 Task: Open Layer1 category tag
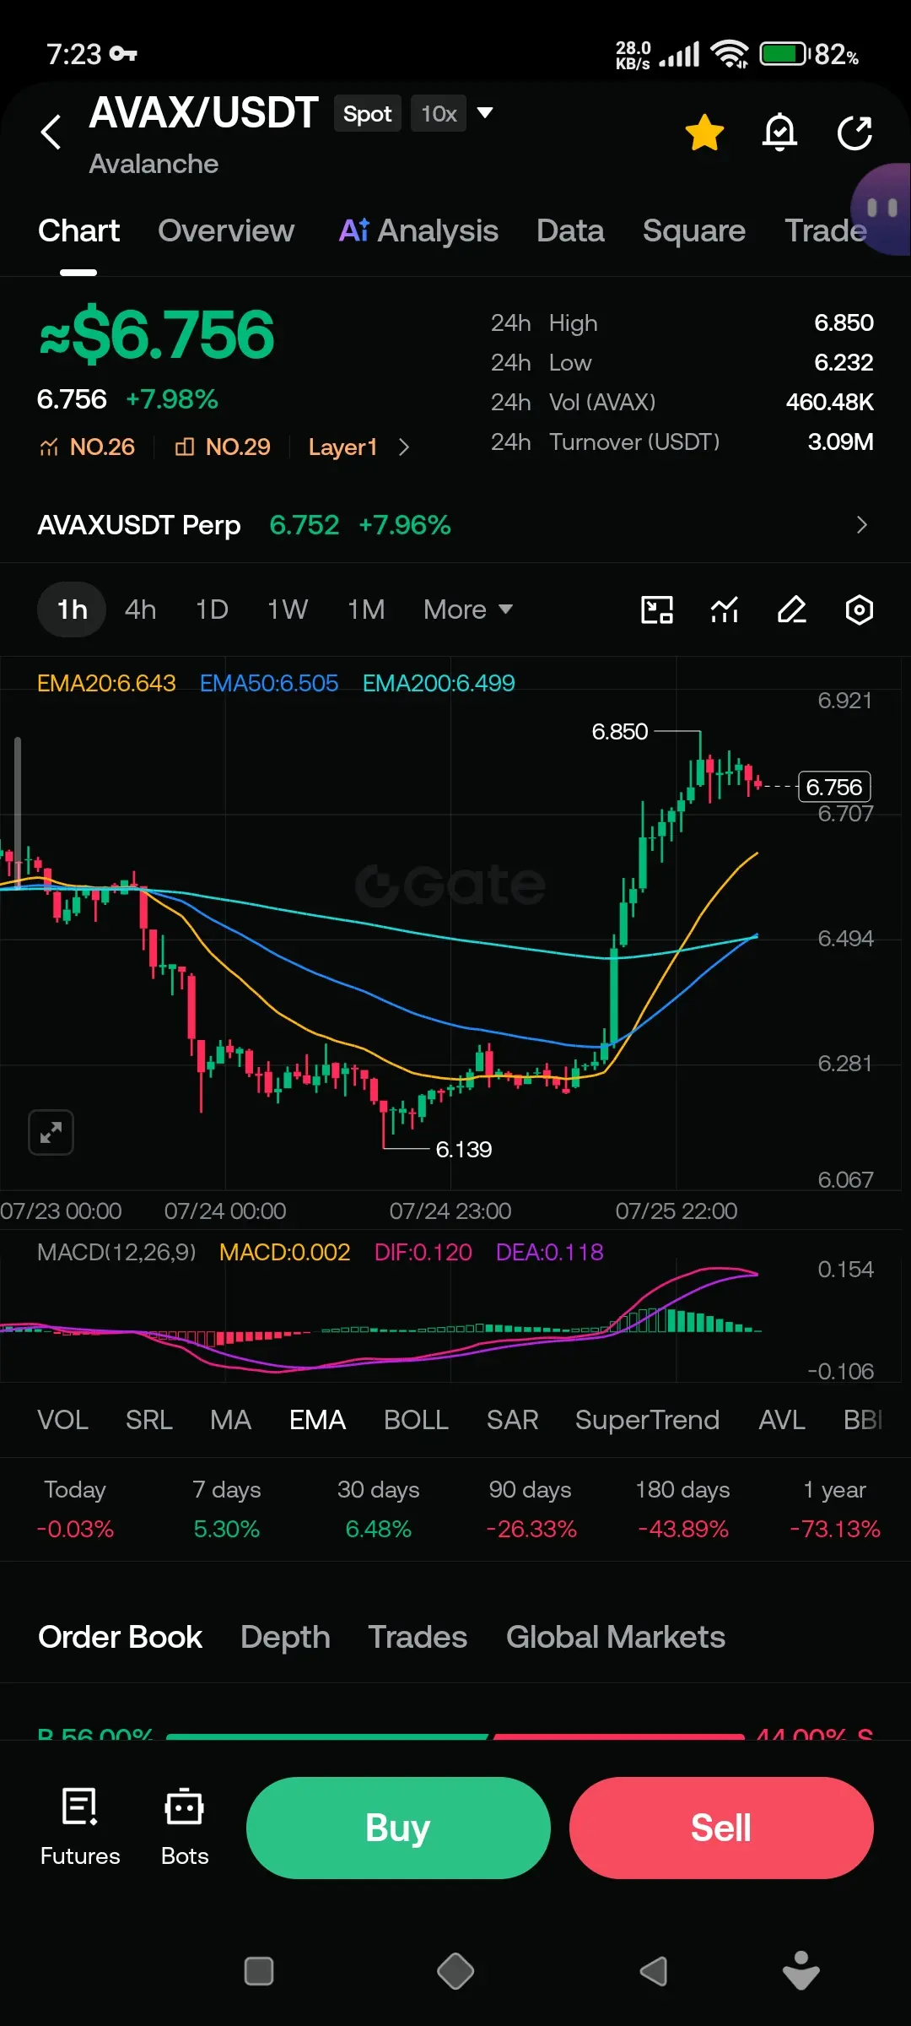tap(342, 447)
